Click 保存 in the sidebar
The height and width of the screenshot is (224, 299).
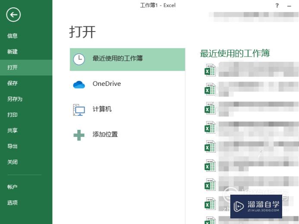[x=13, y=83]
